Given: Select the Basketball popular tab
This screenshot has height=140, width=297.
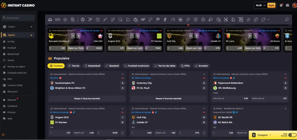Looking at the screenshot, I should pos(92,66).
